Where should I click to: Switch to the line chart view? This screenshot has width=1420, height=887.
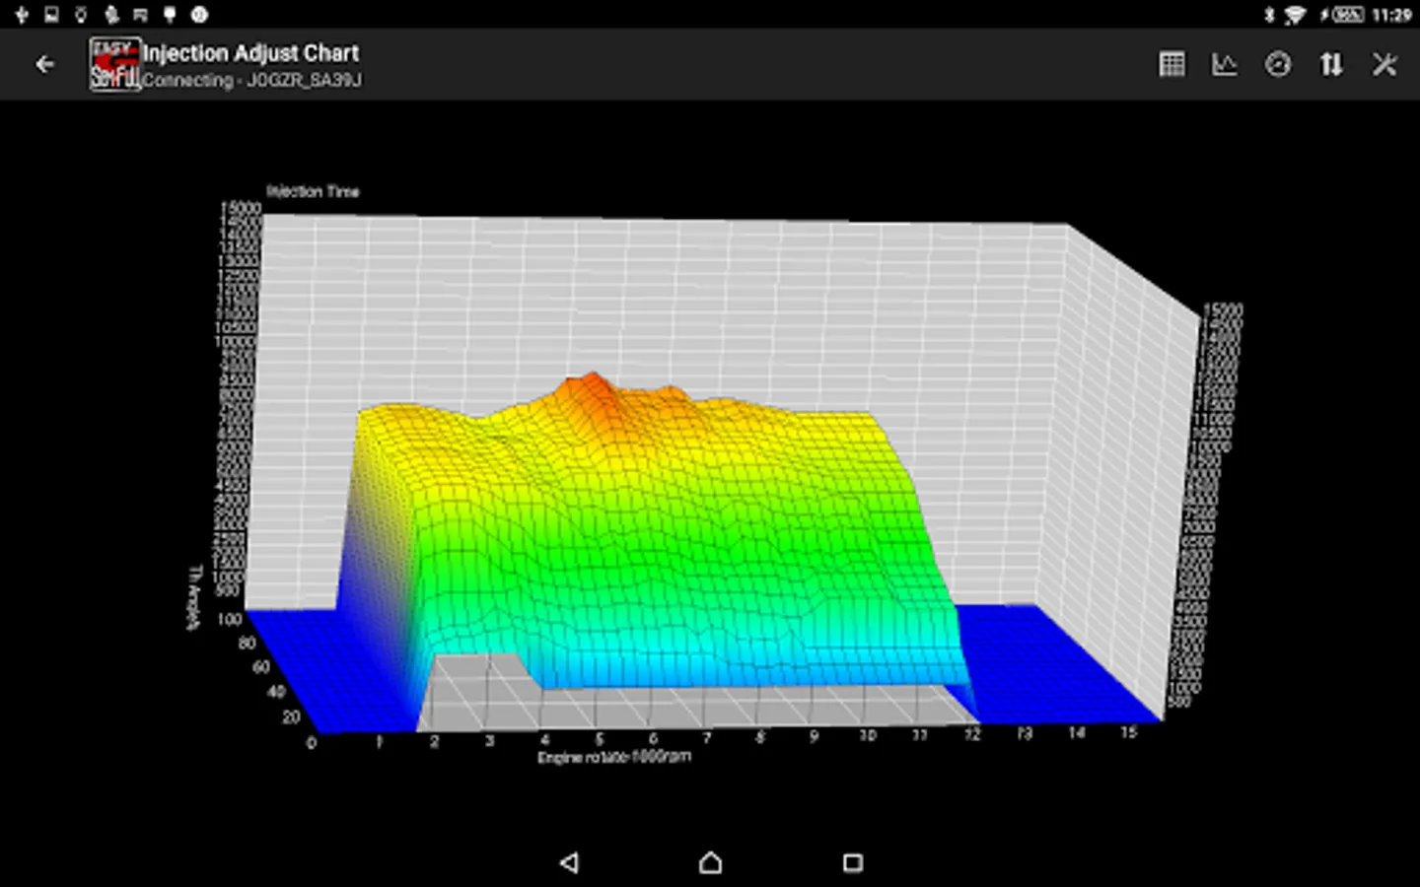[1225, 64]
